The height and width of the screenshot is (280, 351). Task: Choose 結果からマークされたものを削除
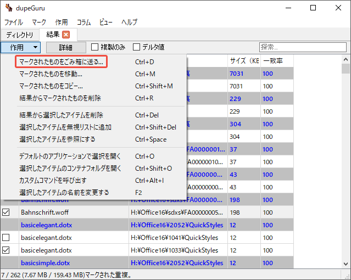[x=93, y=98]
